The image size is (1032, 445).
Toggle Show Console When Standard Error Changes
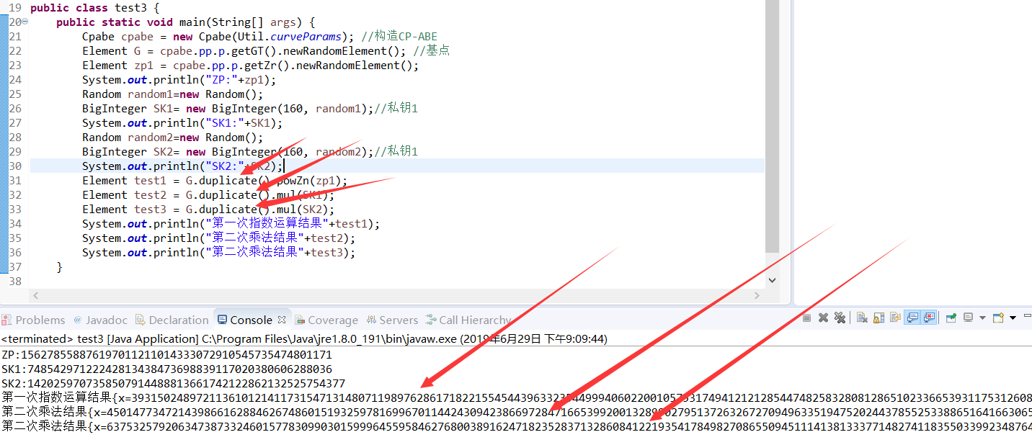pos(929,318)
